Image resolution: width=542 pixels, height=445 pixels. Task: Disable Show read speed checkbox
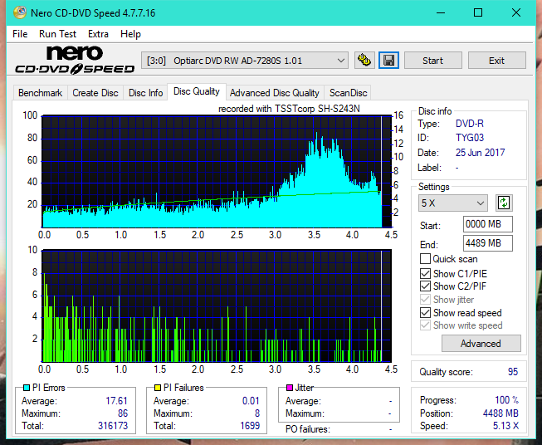(x=425, y=312)
